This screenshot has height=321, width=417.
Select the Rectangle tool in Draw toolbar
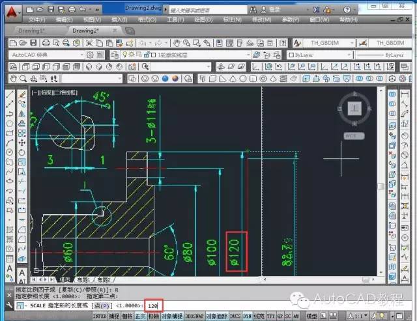pyautogui.click(x=10, y=133)
